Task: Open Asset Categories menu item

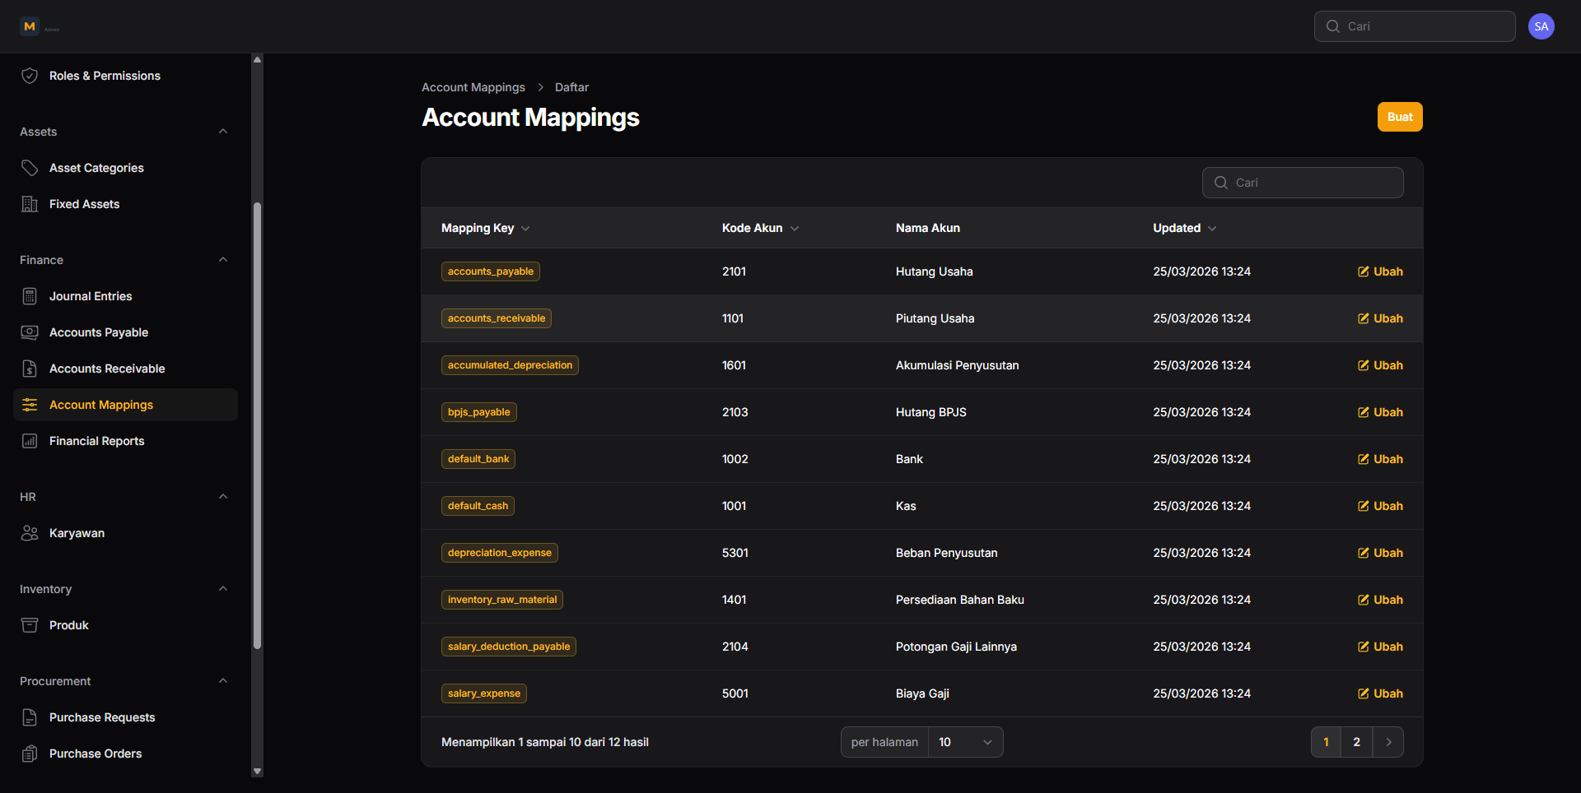Action: 125,168
